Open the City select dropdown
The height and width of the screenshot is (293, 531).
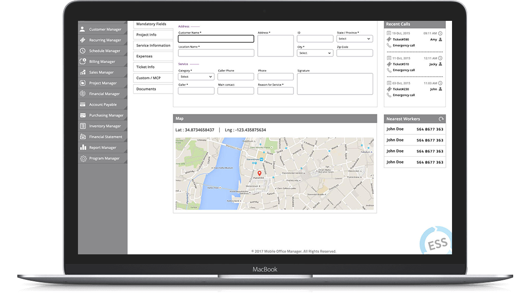315,53
